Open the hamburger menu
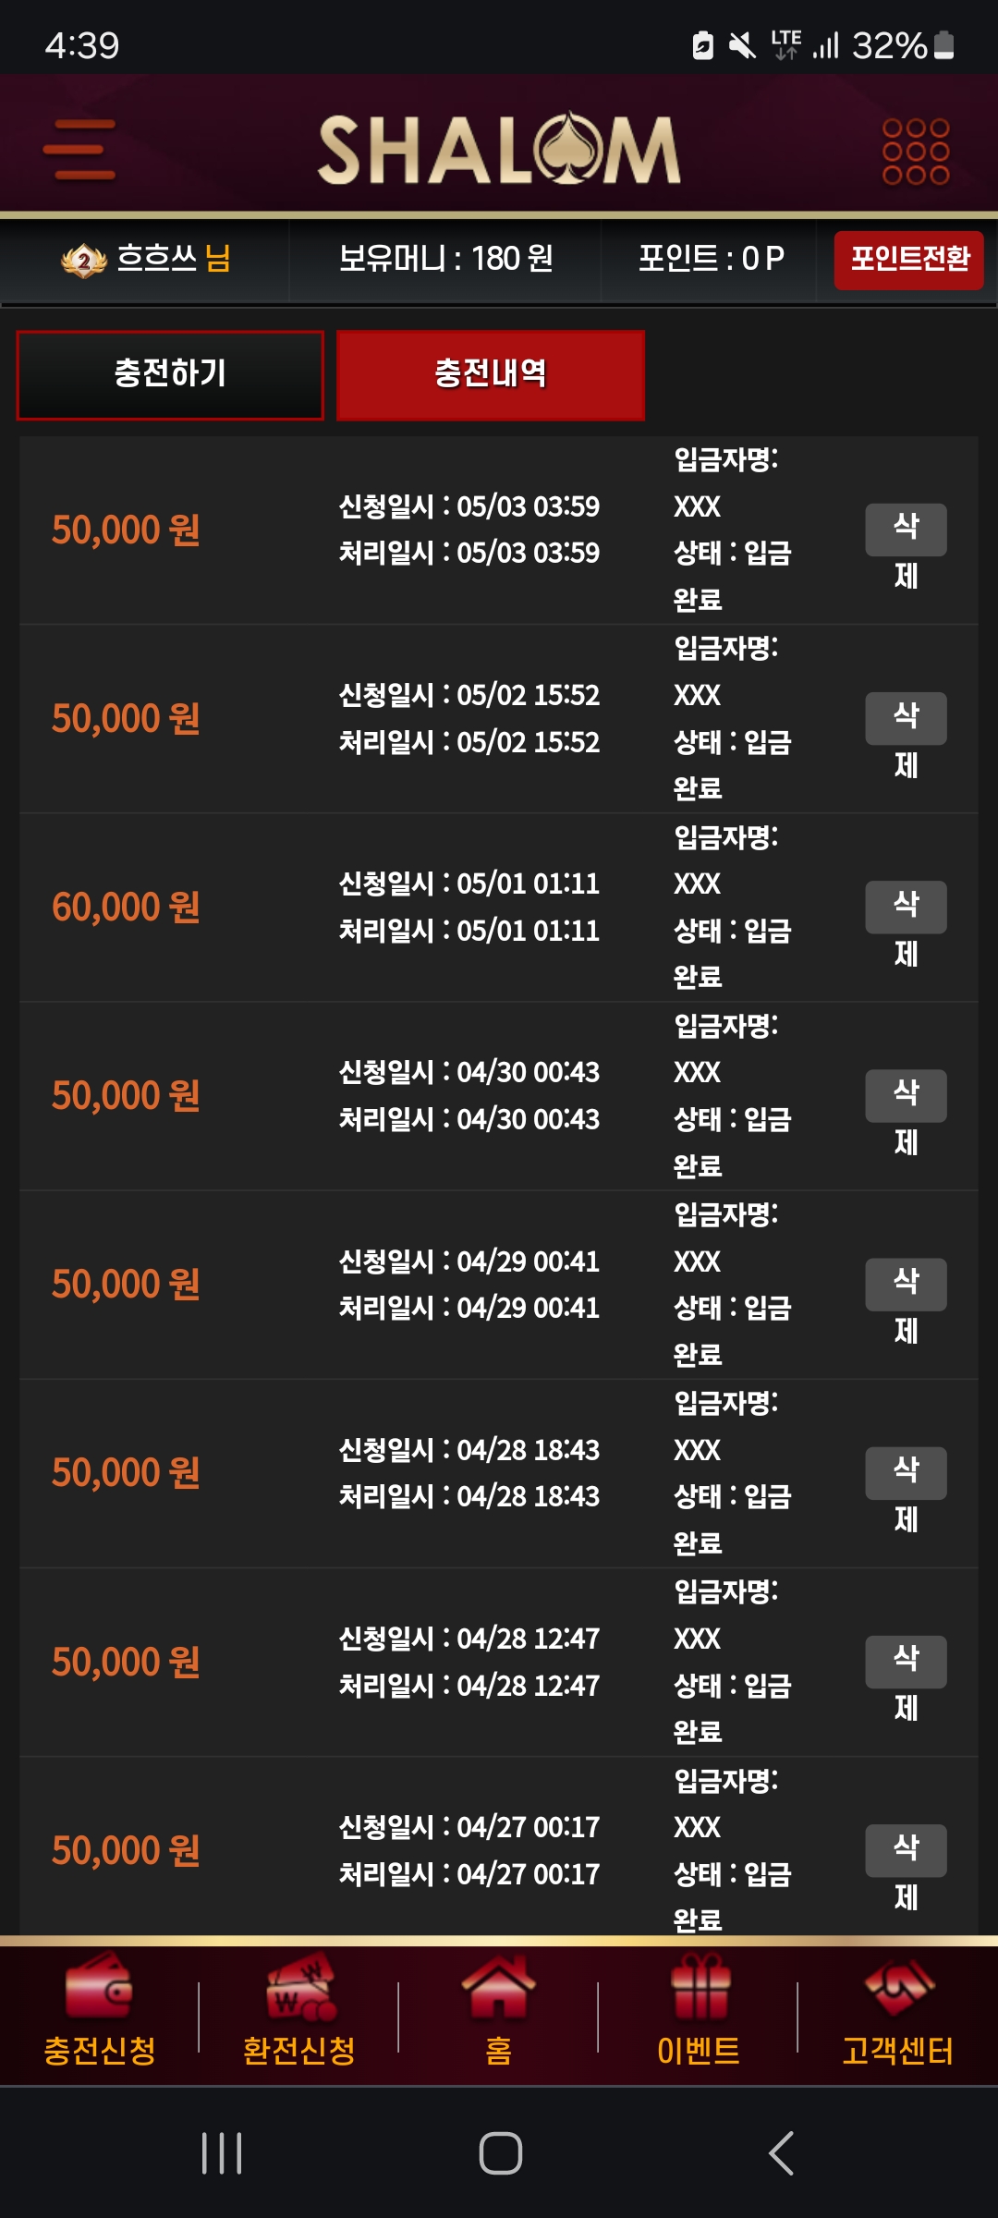Image resolution: width=998 pixels, height=2218 pixels. click(x=79, y=150)
